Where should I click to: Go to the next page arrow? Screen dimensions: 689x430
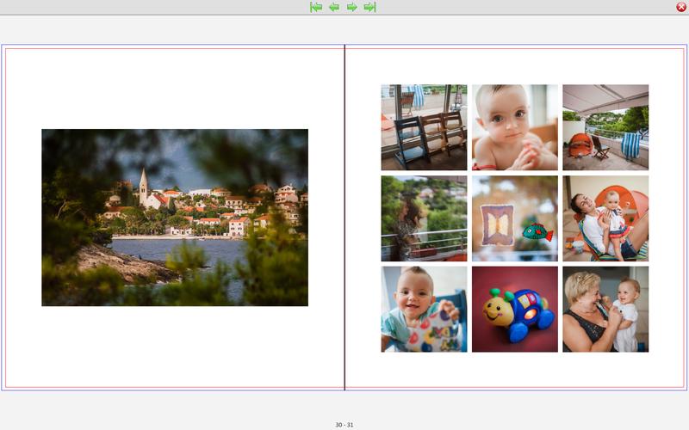tap(352, 7)
